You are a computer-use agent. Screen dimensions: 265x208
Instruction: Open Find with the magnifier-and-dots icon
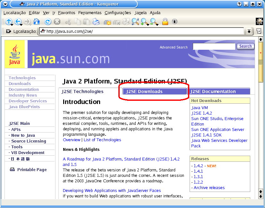coord(135,22)
